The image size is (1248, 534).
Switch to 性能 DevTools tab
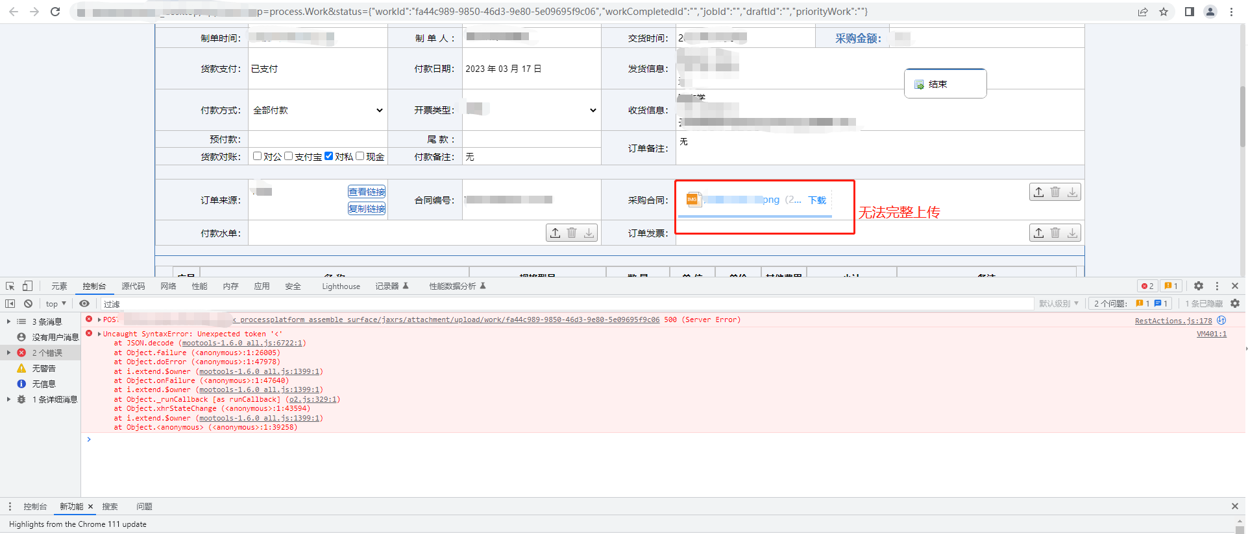(x=199, y=286)
